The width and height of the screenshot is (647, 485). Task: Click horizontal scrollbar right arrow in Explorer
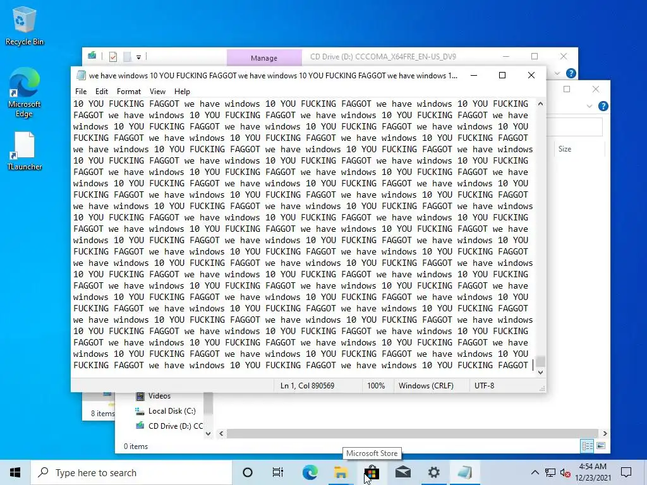point(605,433)
